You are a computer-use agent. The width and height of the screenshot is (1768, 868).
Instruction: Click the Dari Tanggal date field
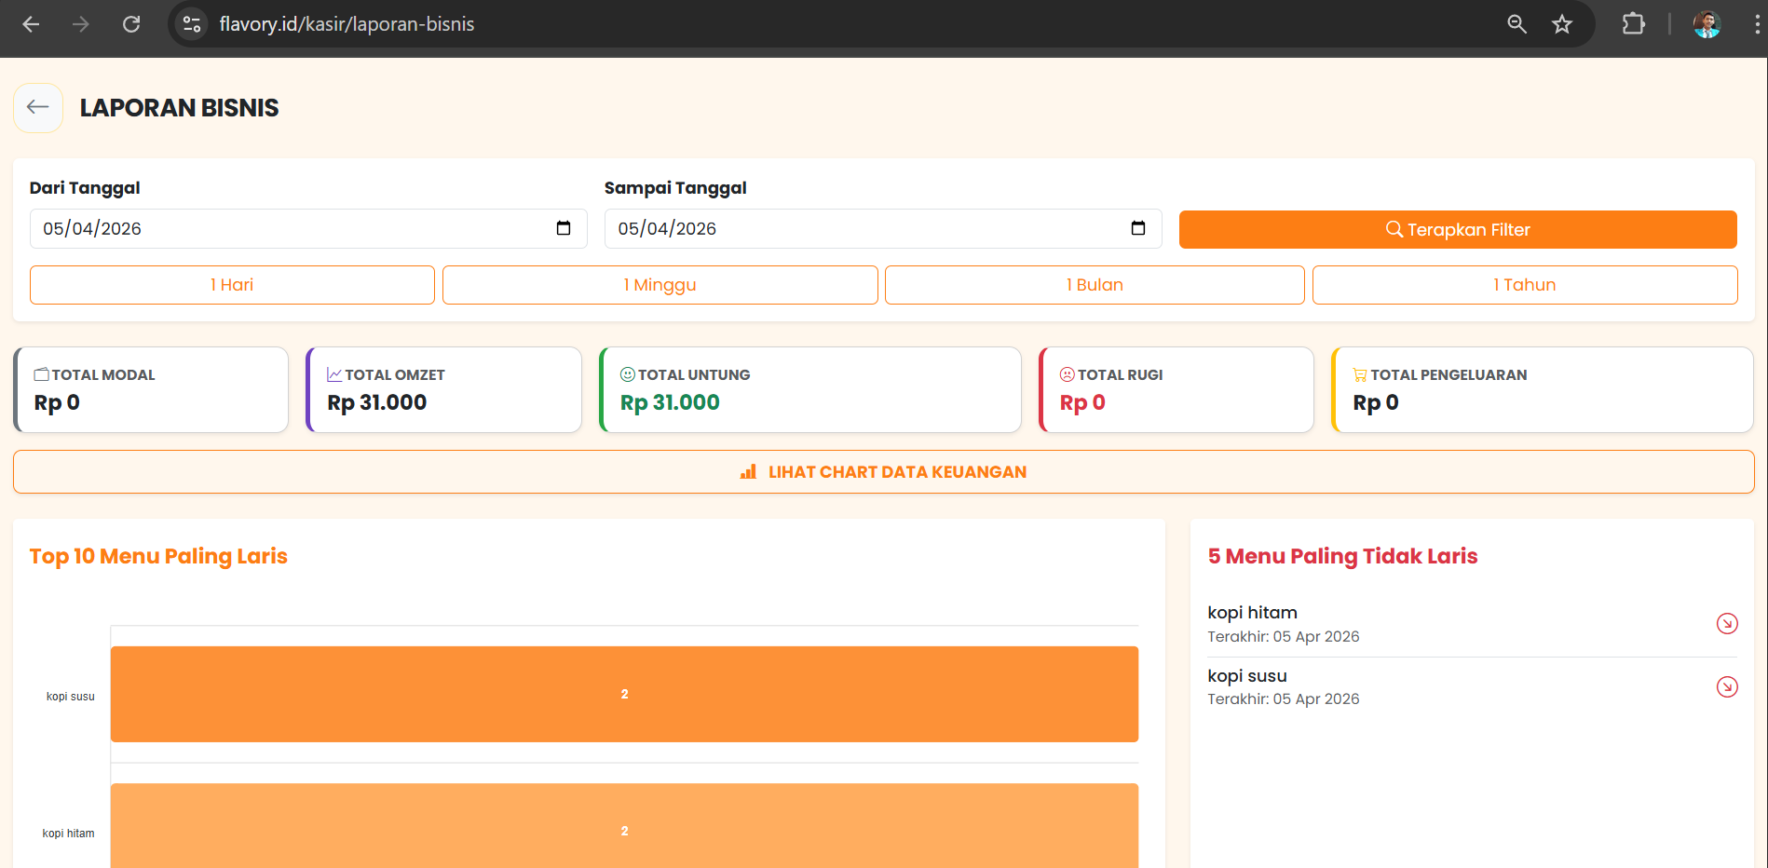[x=279, y=229]
